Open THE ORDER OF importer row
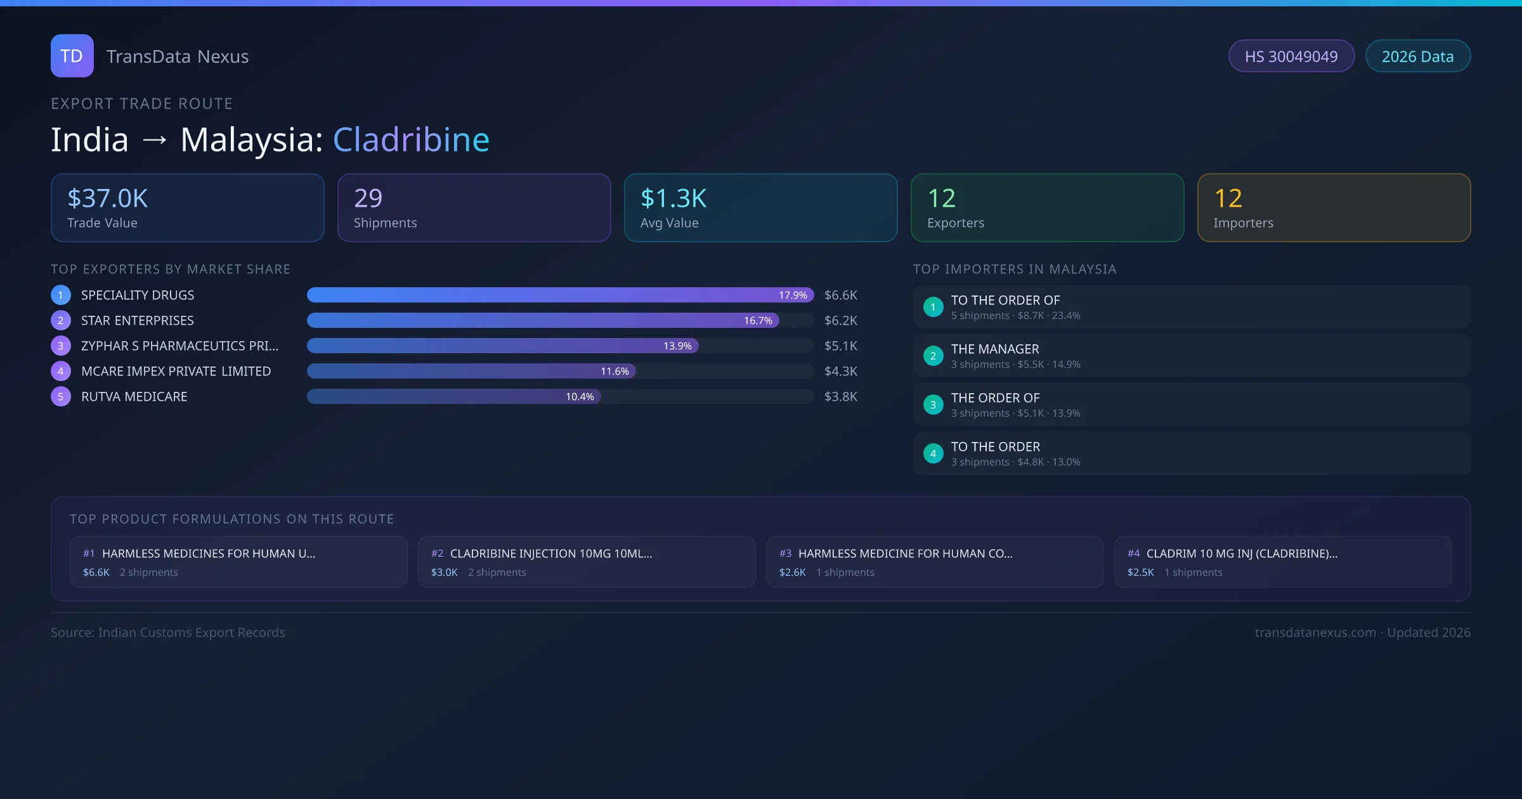This screenshot has width=1522, height=799. (x=1191, y=405)
